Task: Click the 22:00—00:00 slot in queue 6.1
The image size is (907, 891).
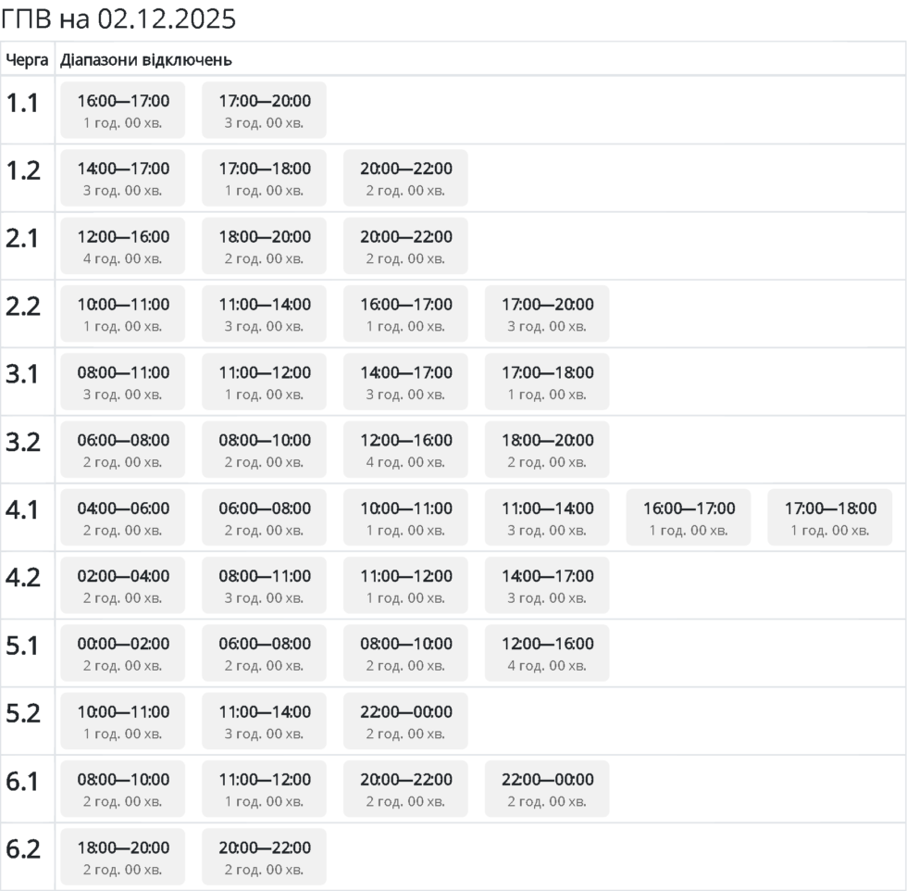Action: pyautogui.click(x=547, y=788)
